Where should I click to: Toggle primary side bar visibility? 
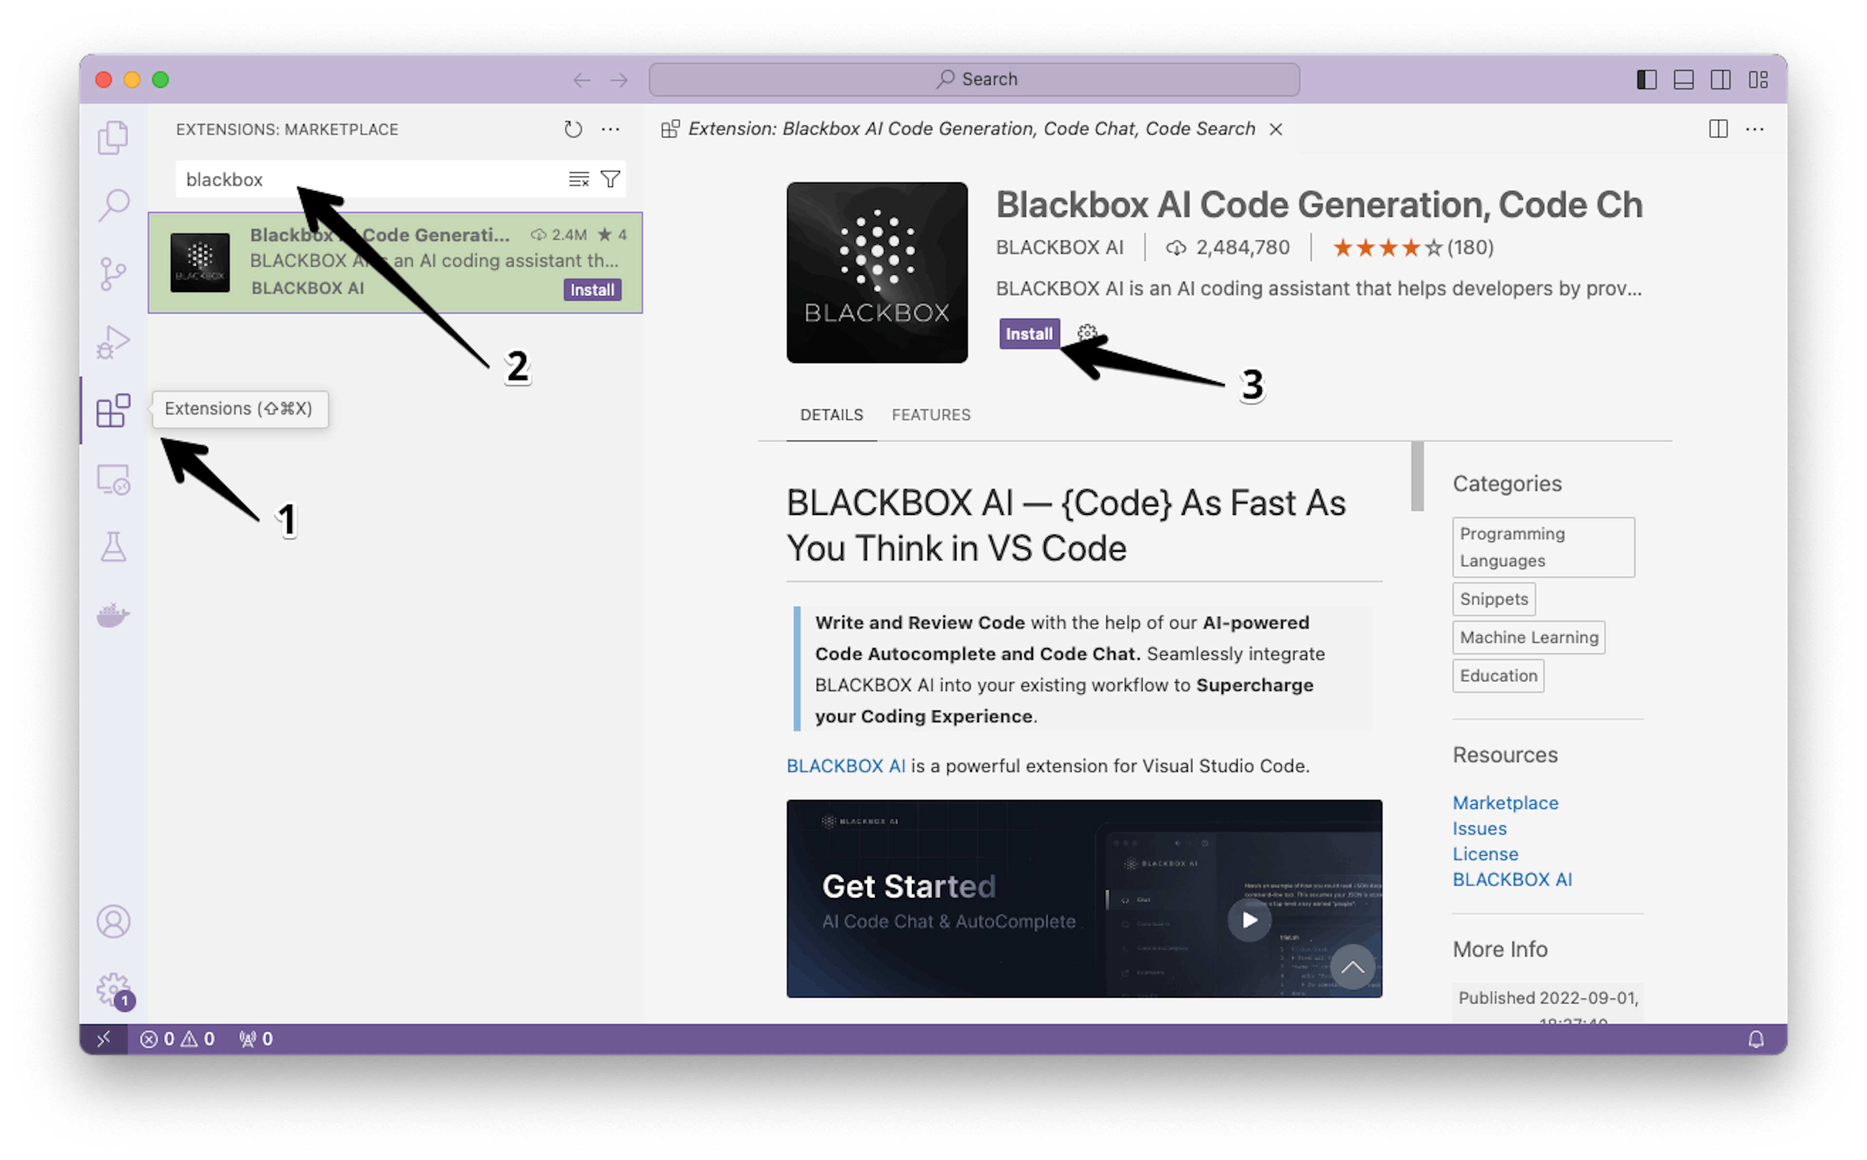coord(1646,80)
